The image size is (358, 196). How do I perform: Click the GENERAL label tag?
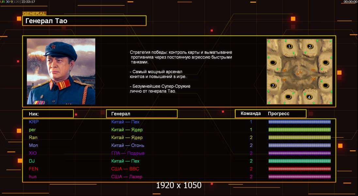[x=35, y=13]
